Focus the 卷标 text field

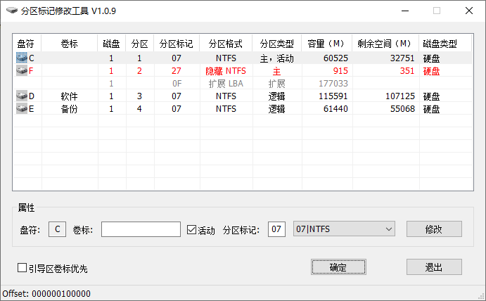point(141,229)
